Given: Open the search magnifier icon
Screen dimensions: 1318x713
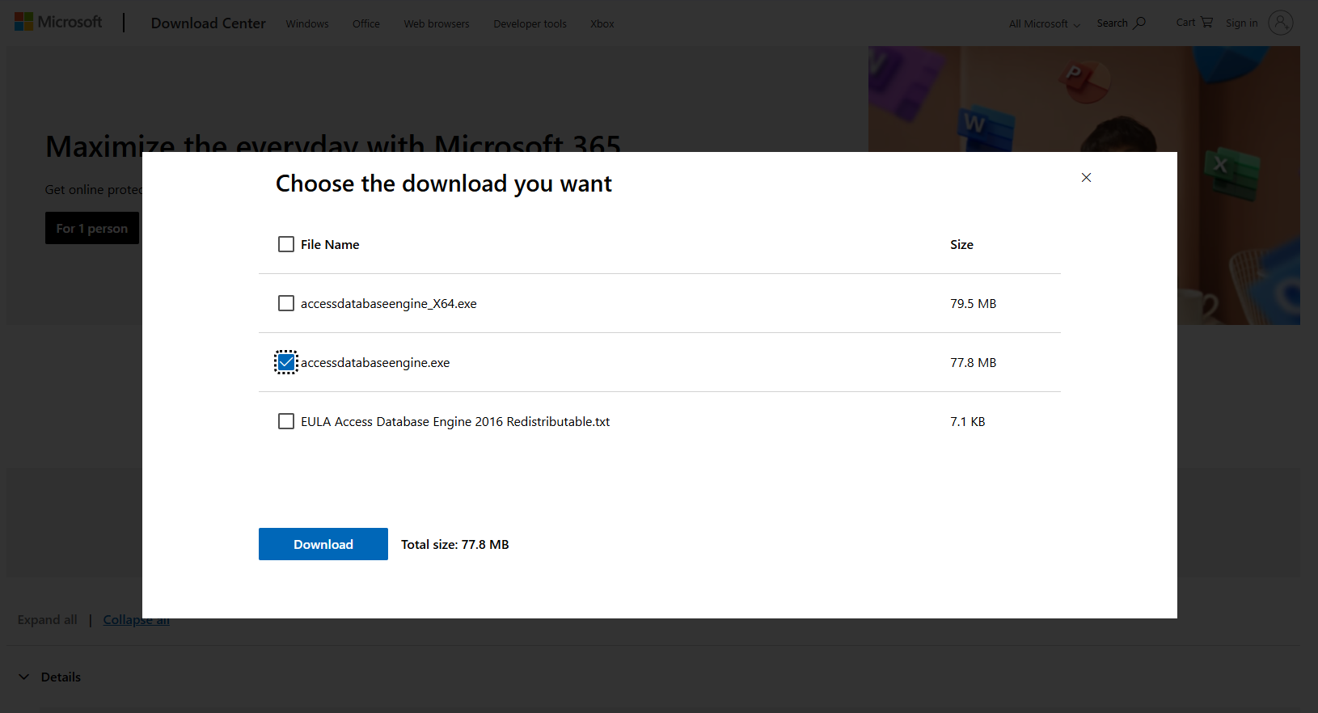Looking at the screenshot, I should pos(1139,23).
